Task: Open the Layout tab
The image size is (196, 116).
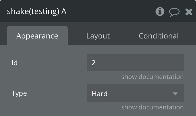Action: (x=98, y=36)
